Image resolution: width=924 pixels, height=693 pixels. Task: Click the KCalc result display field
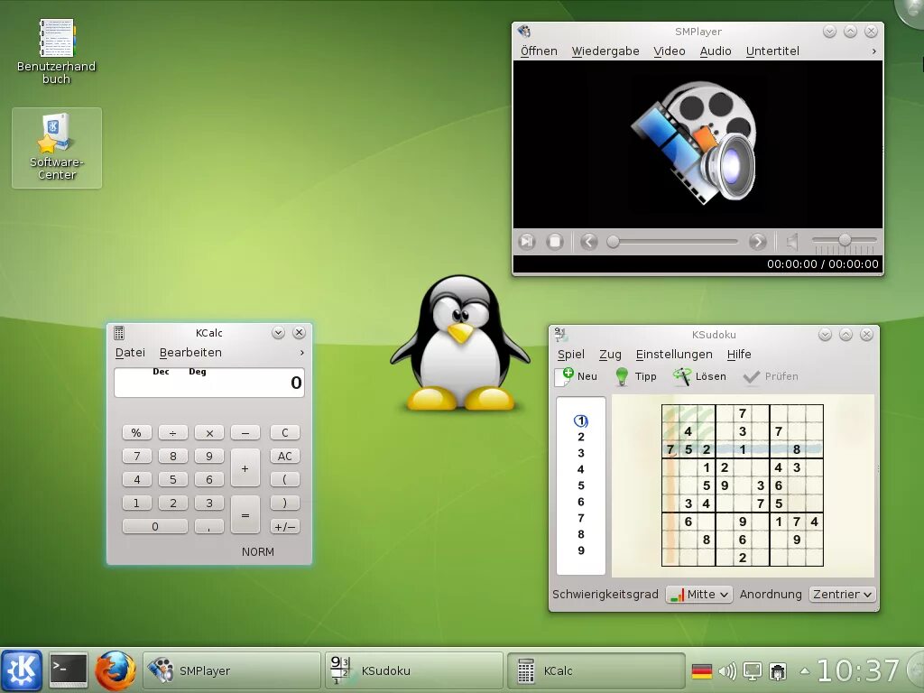point(209,383)
